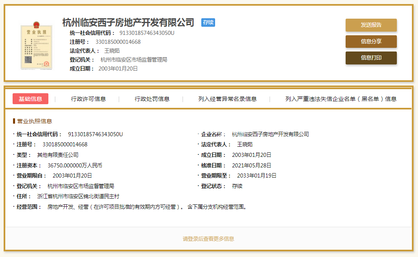Viewport: 418px width, 257px height.
Task: Click 营业期限至 value 2033年01月19日
Action: [x=257, y=176]
